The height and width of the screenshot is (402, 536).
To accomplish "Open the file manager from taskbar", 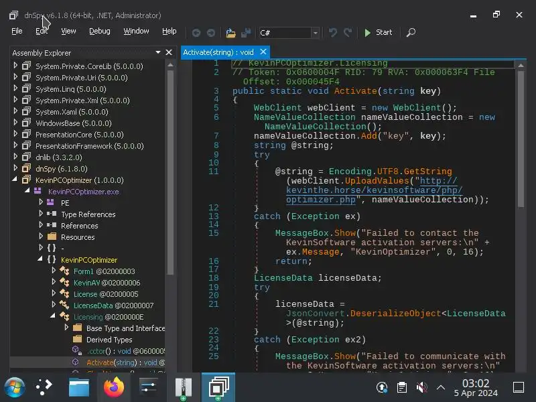I will pyautogui.click(x=79, y=387).
